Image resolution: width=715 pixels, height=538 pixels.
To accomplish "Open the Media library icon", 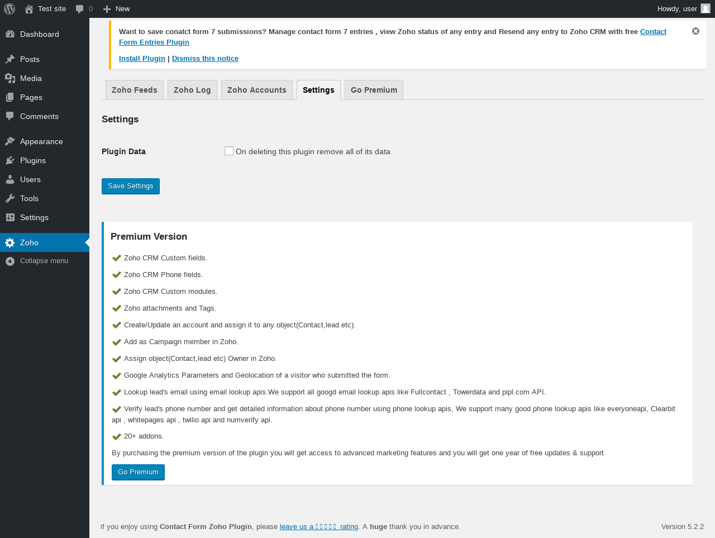I will (10, 78).
